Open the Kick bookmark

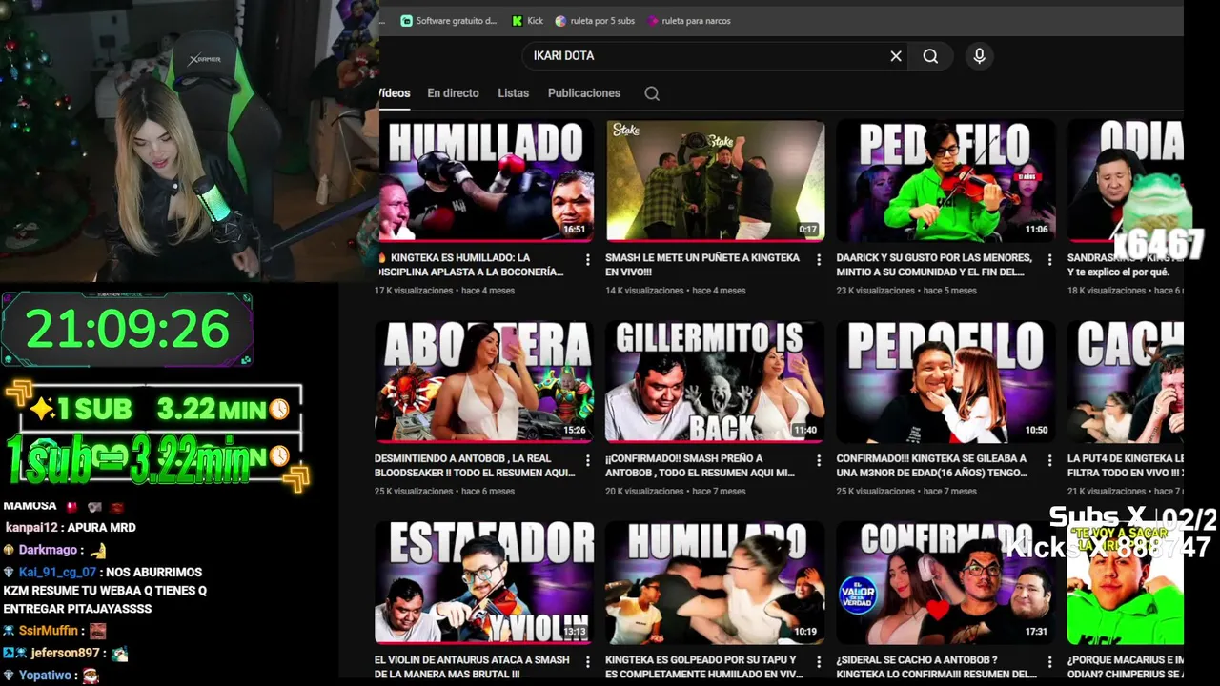(x=527, y=20)
